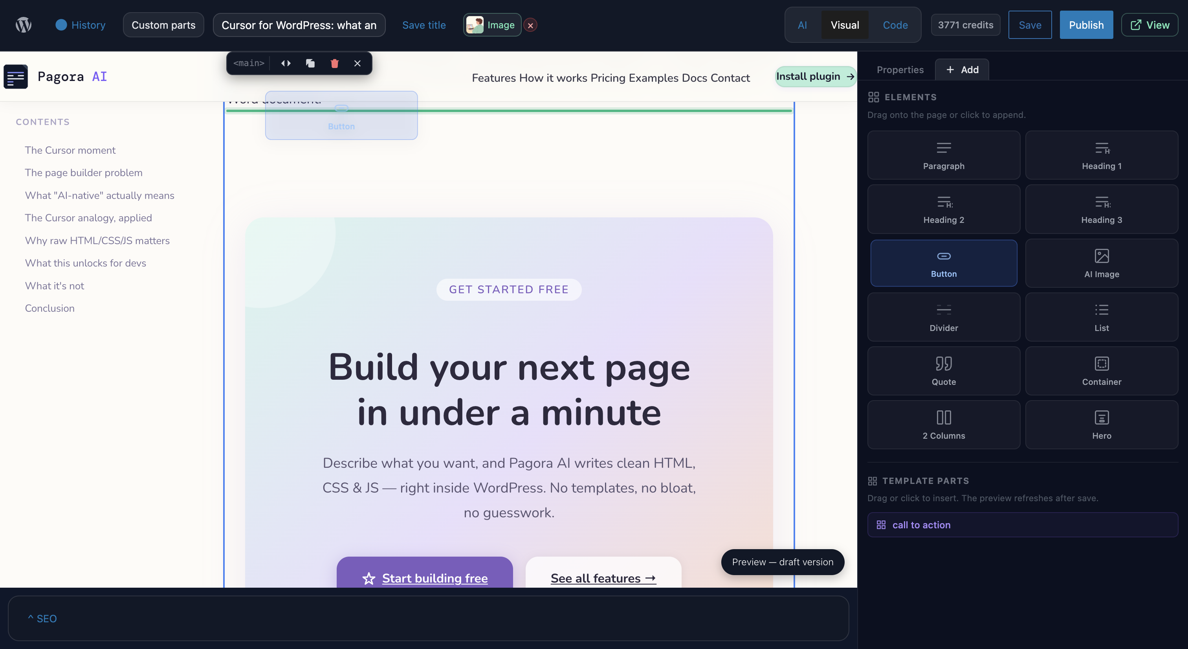Select the Describe what you want paragraph
The image size is (1188, 649).
pyautogui.click(x=509, y=488)
